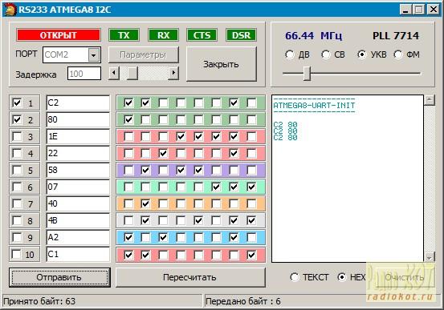The image size is (444, 310).
Task: Select the ТЕКСТ display mode radio
Action: point(295,277)
